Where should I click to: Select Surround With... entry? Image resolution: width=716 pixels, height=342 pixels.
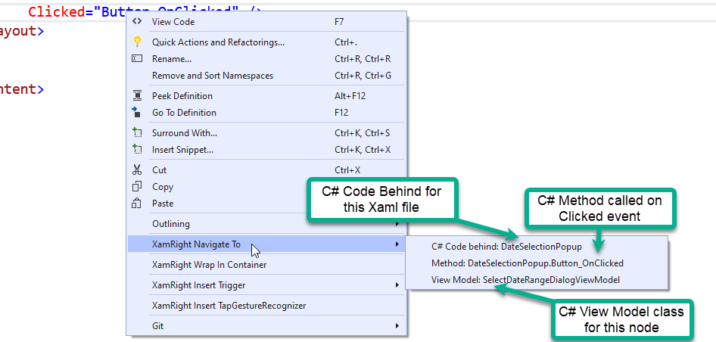pyautogui.click(x=266, y=133)
